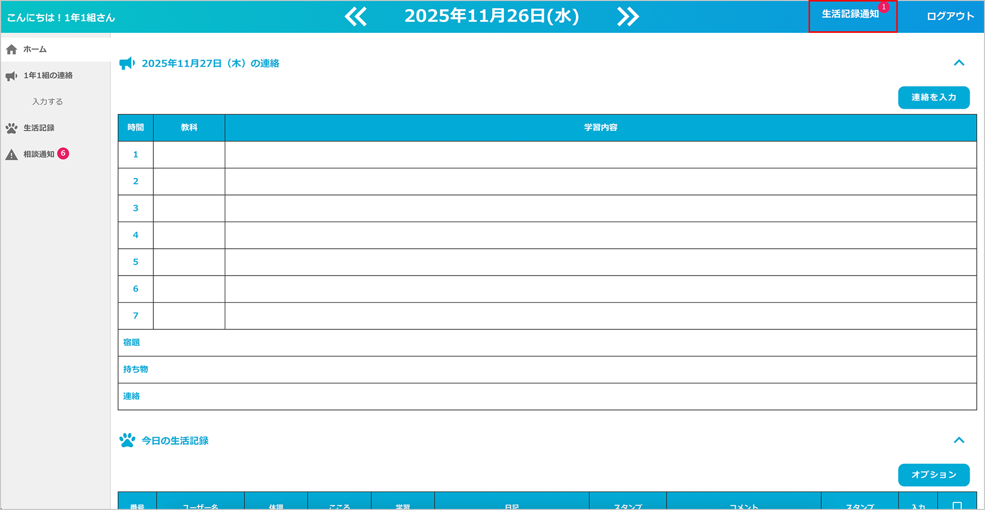
Task: Click the megaphone icon beside 1年1組の連絡
Action: [11, 76]
